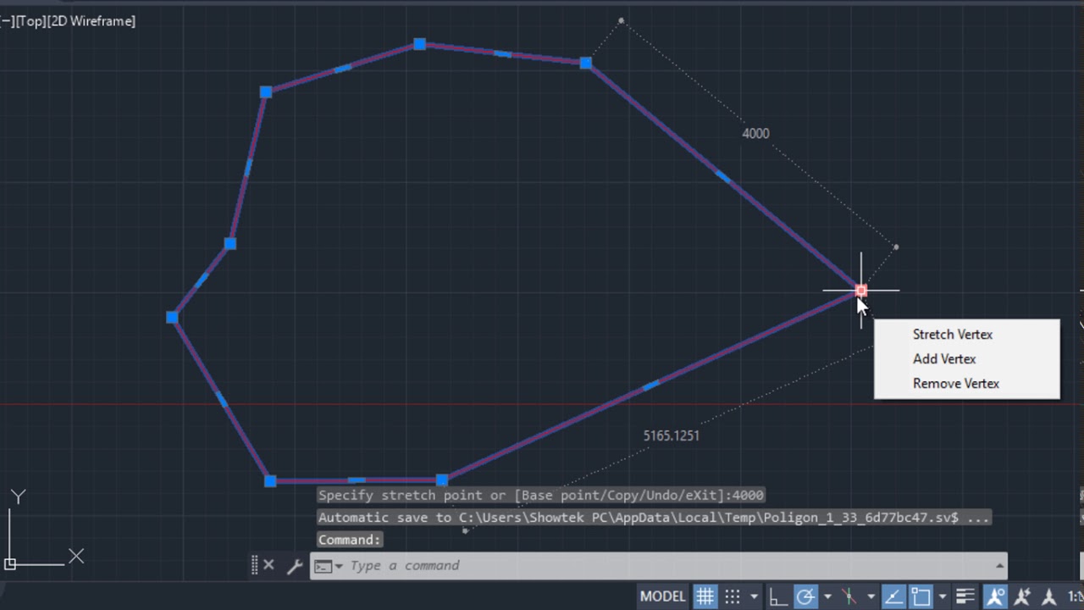Image resolution: width=1084 pixels, height=610 pixels.
Task: Open polar tracking angle dropdown arrow
Action: 827,596
